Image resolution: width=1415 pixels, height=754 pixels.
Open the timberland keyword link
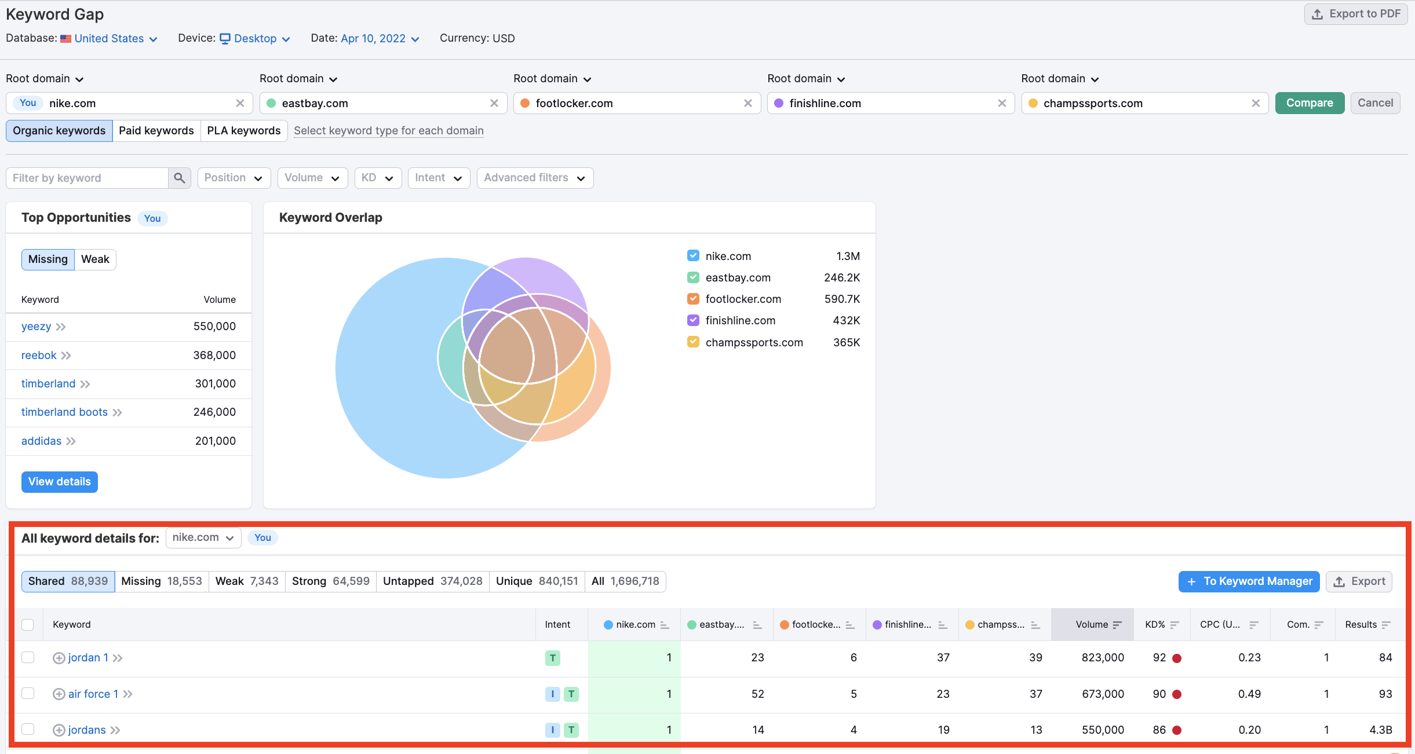(x=49, y=384)
